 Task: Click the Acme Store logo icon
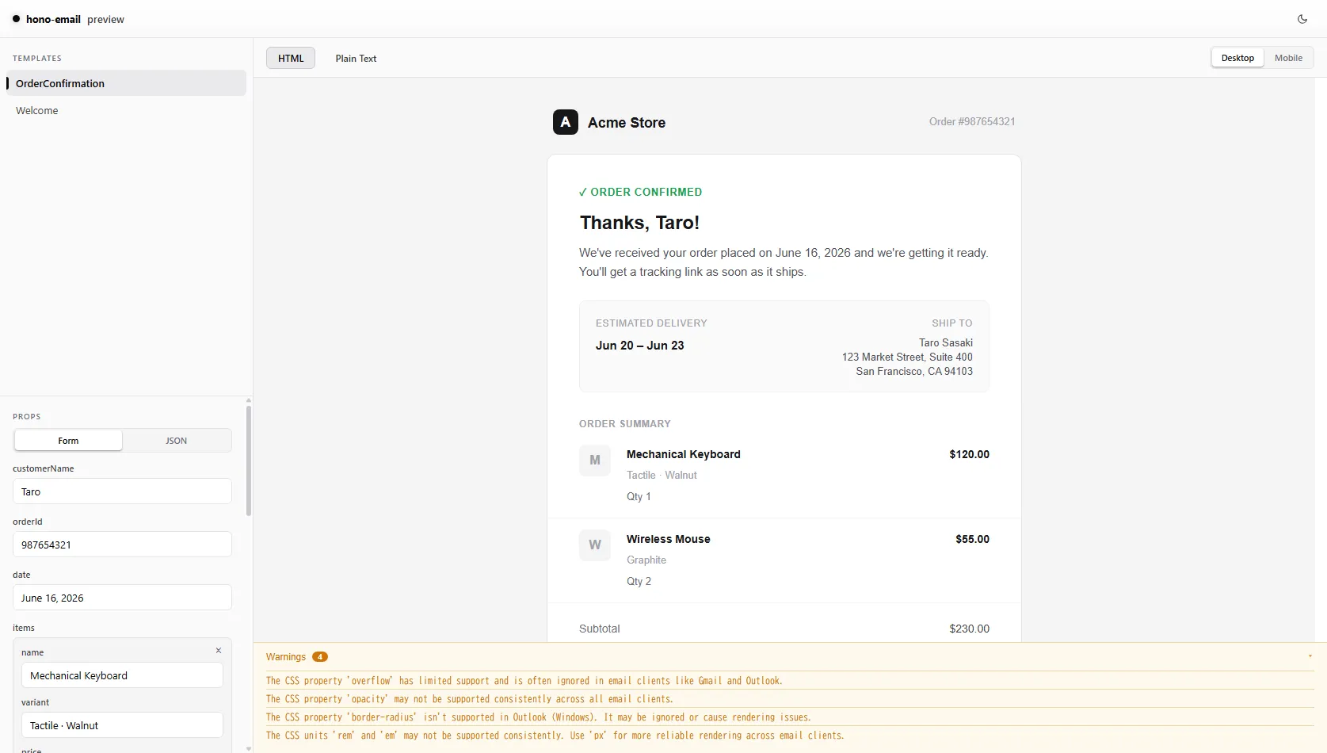tap(566, 122)
